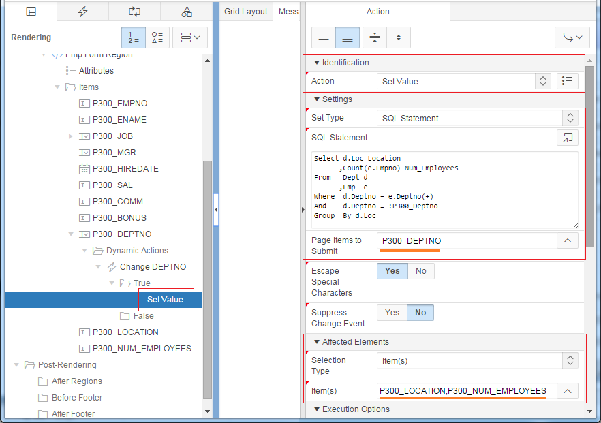Image resolution: width=601 pixels, height=423 pixels.
Task: Click the affected Item(s) input field
Action: point(467,391)
